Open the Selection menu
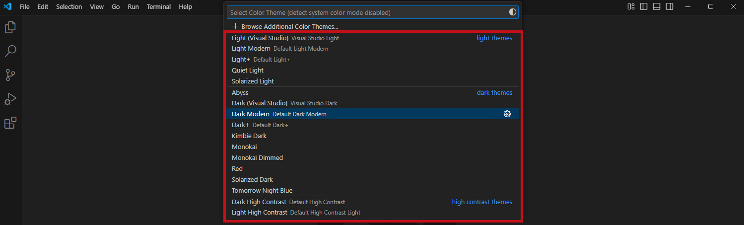744x225 pixels. (69, 6)
